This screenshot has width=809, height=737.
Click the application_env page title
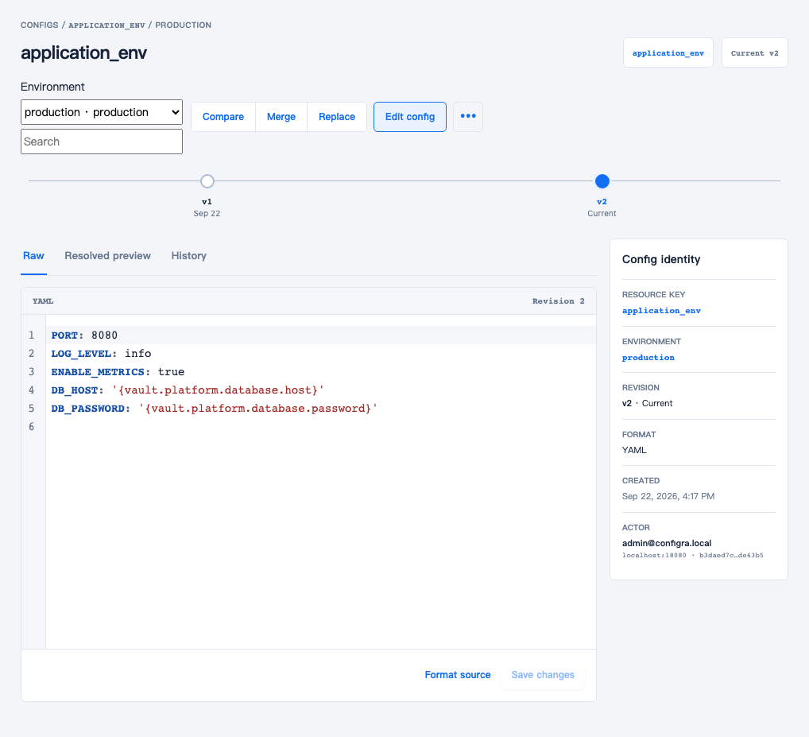pos(83,52)
